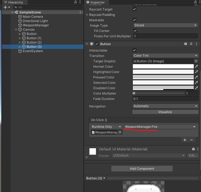The width and height of the screenshot is (201, 192).
Task: Click Selected Color eyedropper
Action: point(196,82)
